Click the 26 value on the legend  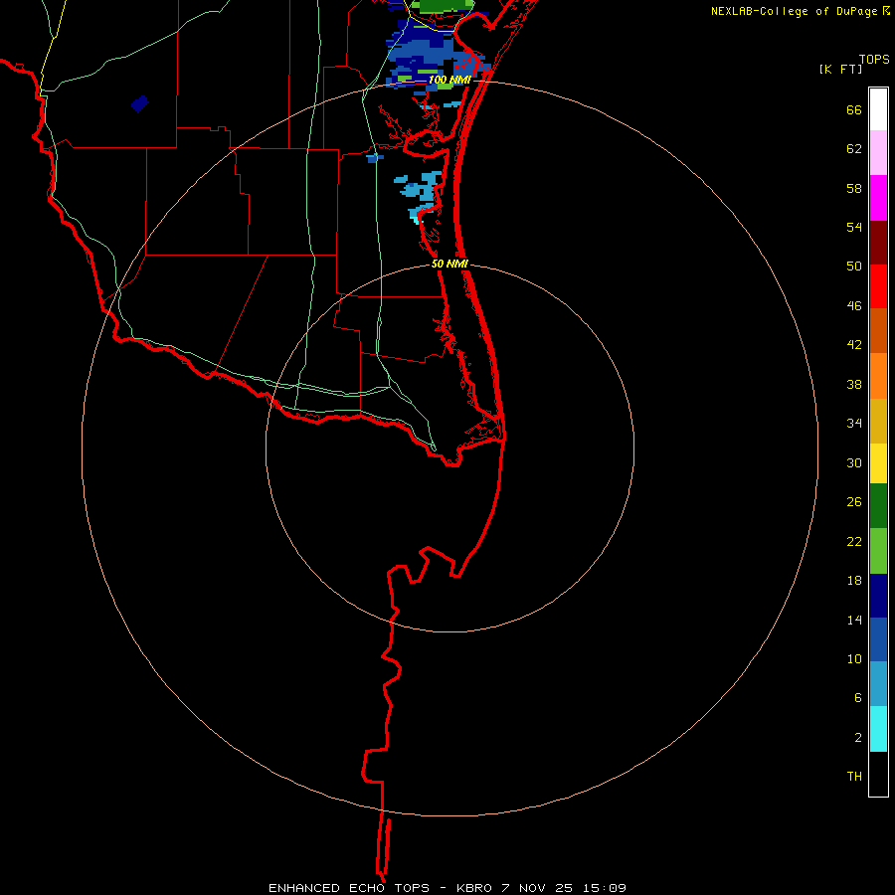coord(854,502)
